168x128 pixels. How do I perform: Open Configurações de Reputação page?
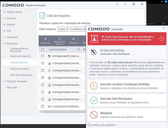(19, 50)
